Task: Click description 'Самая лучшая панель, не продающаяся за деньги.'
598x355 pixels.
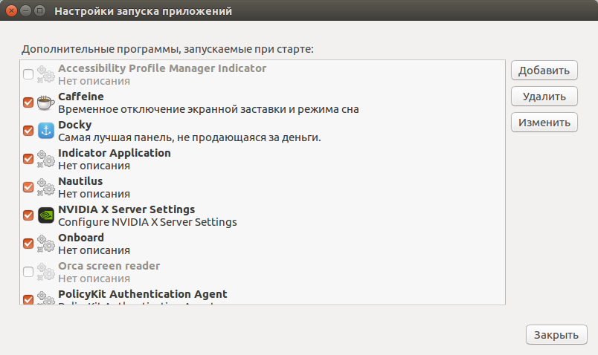Action: (x=190, y=137)
